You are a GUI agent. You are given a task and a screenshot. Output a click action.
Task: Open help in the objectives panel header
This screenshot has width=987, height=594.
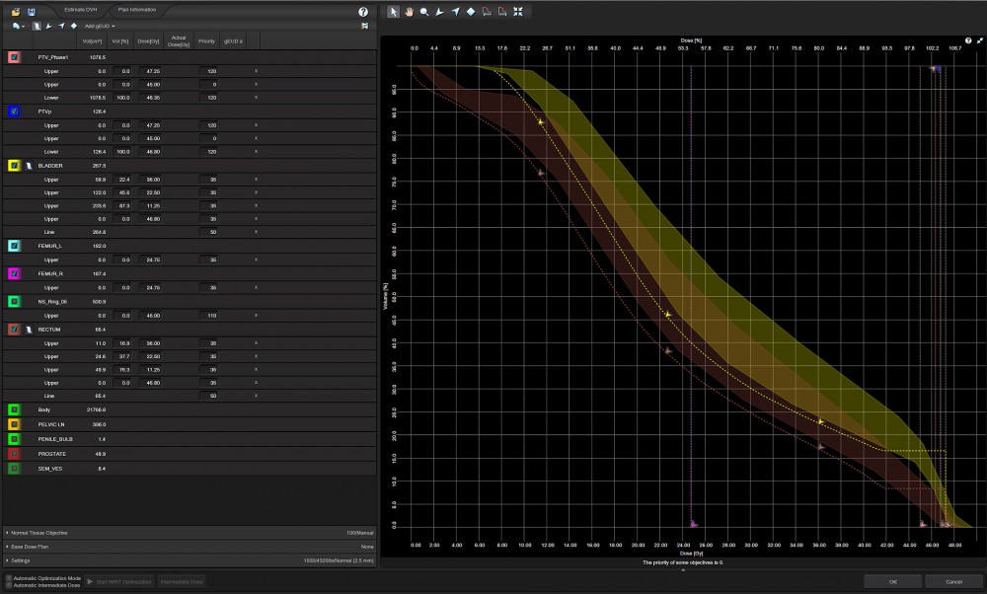point(363,12)
